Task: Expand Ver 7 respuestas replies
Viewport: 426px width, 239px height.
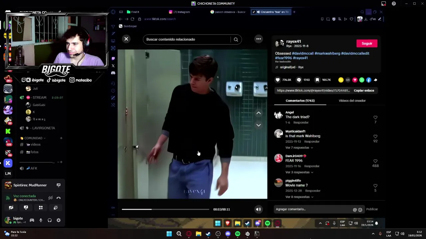Action: (299, 148)
